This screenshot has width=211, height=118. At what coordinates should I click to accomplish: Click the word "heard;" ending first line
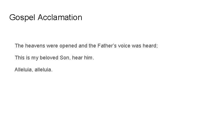[x=150, y=46]
